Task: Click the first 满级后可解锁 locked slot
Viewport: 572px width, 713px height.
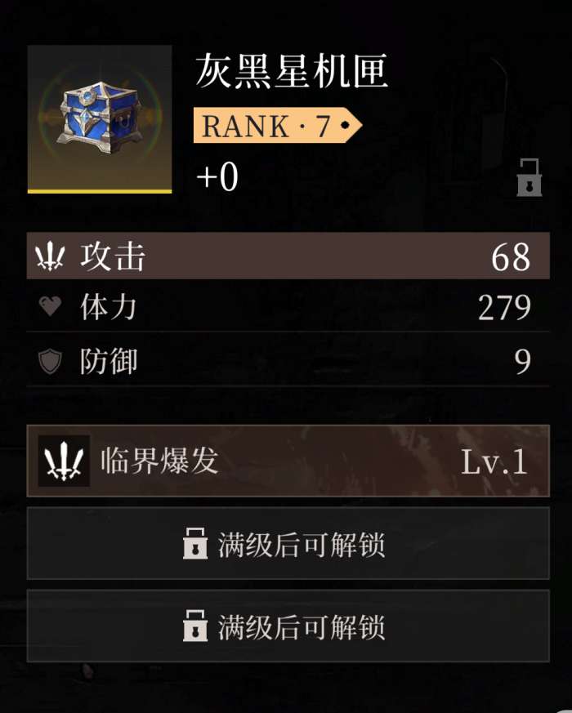Action: (288, 543)
